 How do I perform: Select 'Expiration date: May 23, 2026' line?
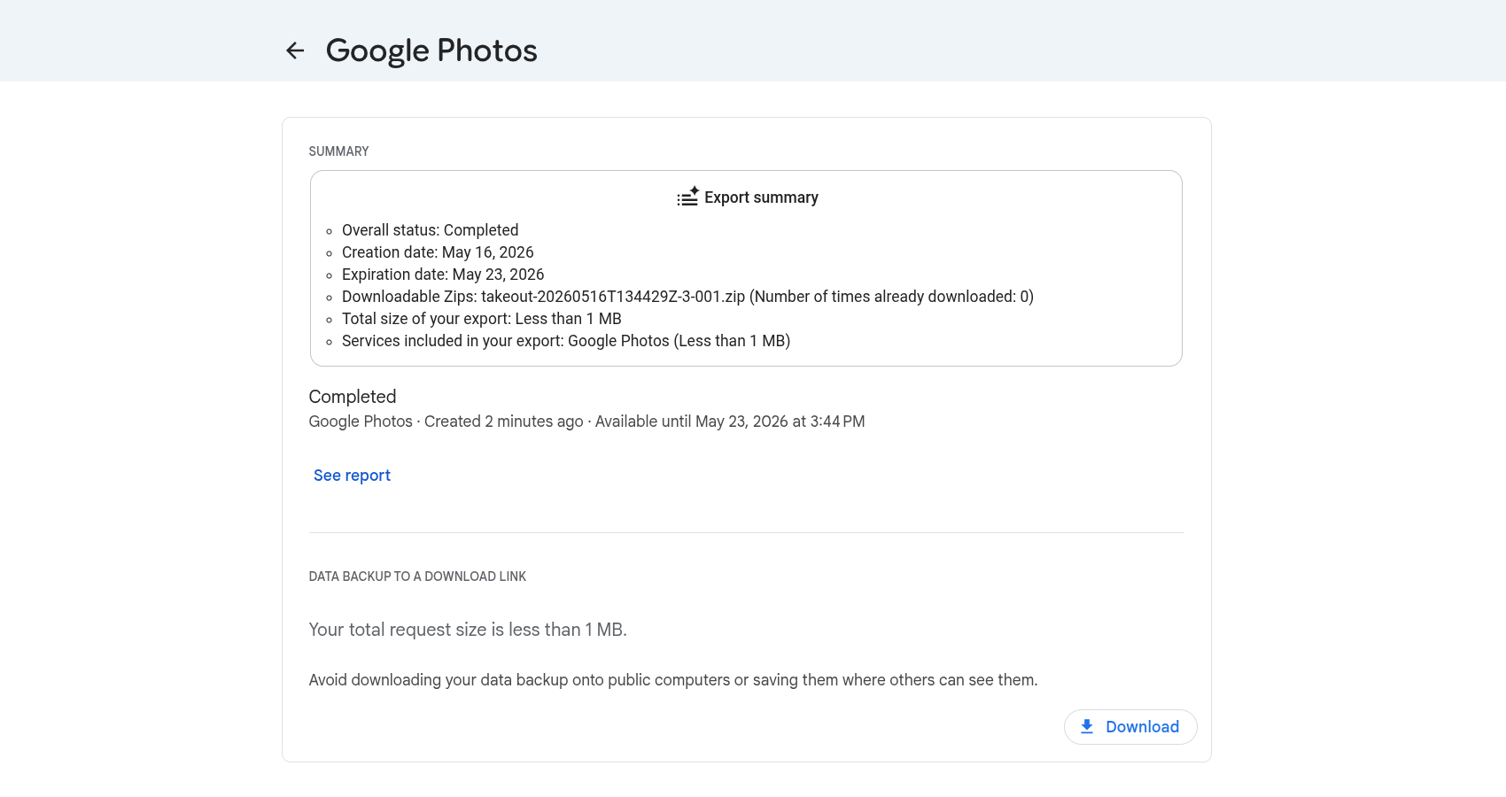(x=443, y=275)
